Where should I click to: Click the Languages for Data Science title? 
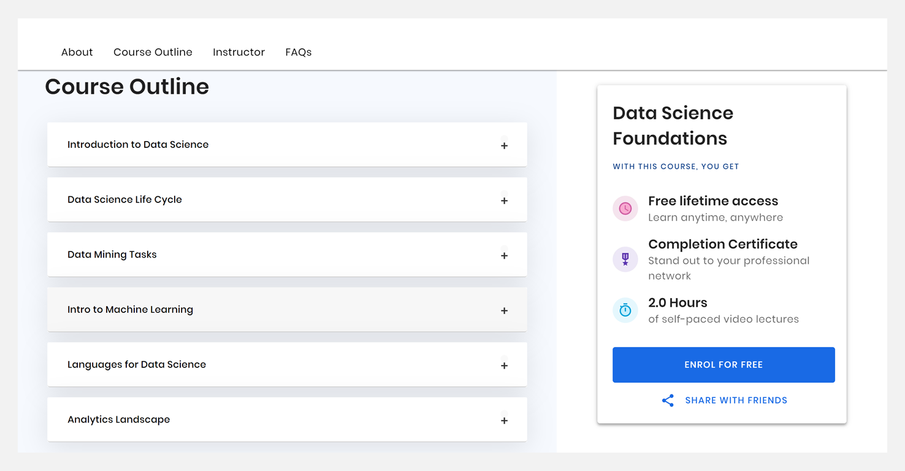(x=137, y=364)
